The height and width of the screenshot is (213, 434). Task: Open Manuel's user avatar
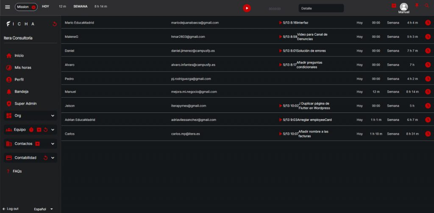pos(404,6)
